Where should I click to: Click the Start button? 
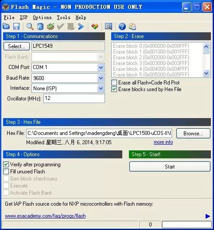pos(170,167)
